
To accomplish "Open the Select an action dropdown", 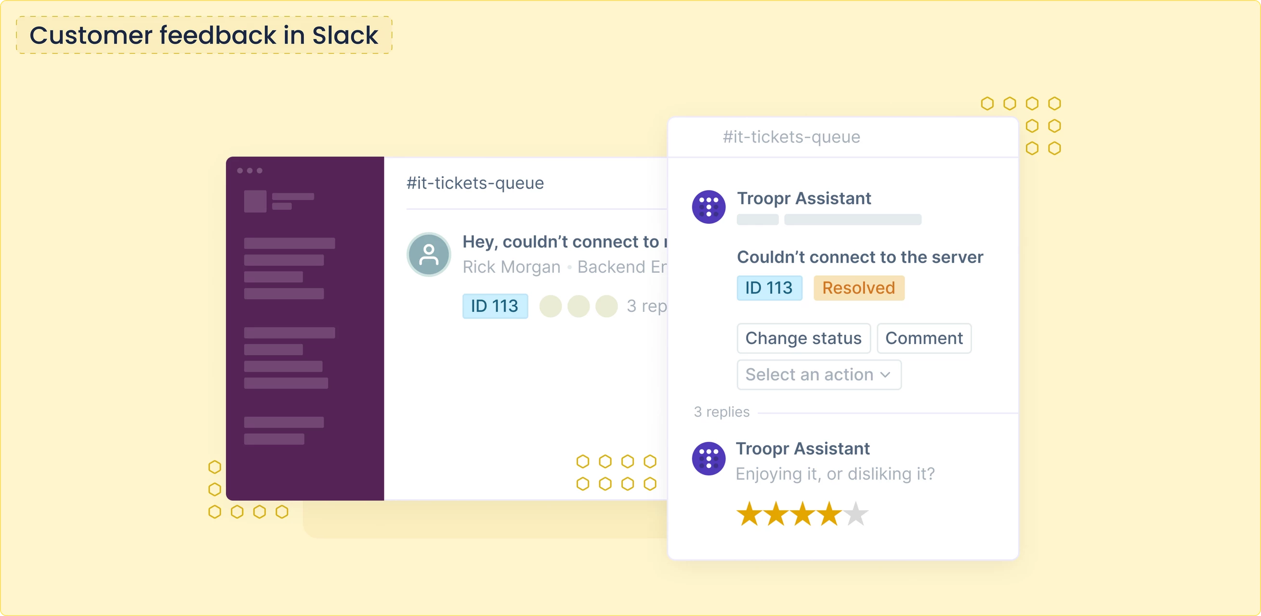I will point(818,375).
